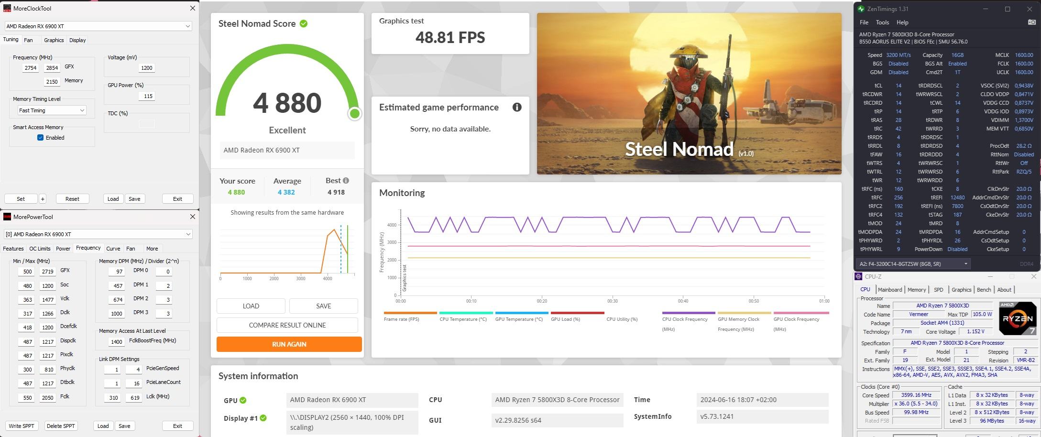Open the GPU selector dropdown in MoreClockTool
The width and height of the screenshot is (1041, 437).
pos(99,26)
